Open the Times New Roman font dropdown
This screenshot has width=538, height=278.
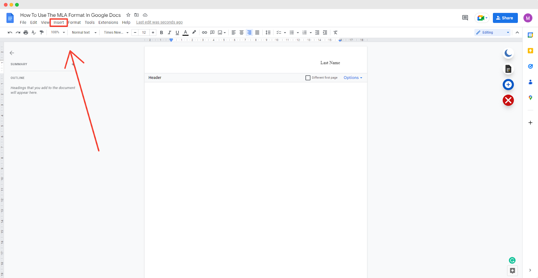(x=116, y=33)
